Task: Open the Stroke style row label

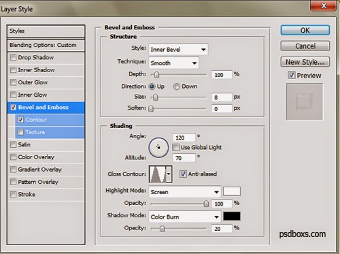Action: coord(27,194)
